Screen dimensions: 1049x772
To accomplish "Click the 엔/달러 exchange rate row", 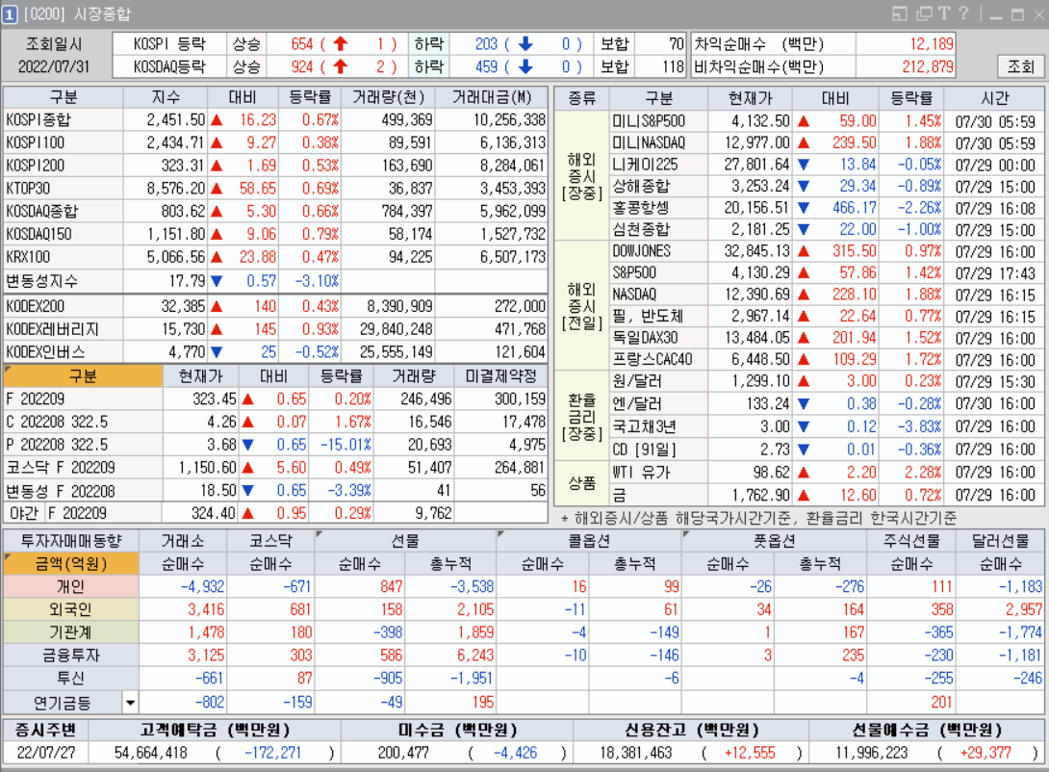I will pyautogui.click(x=826, y=404).
